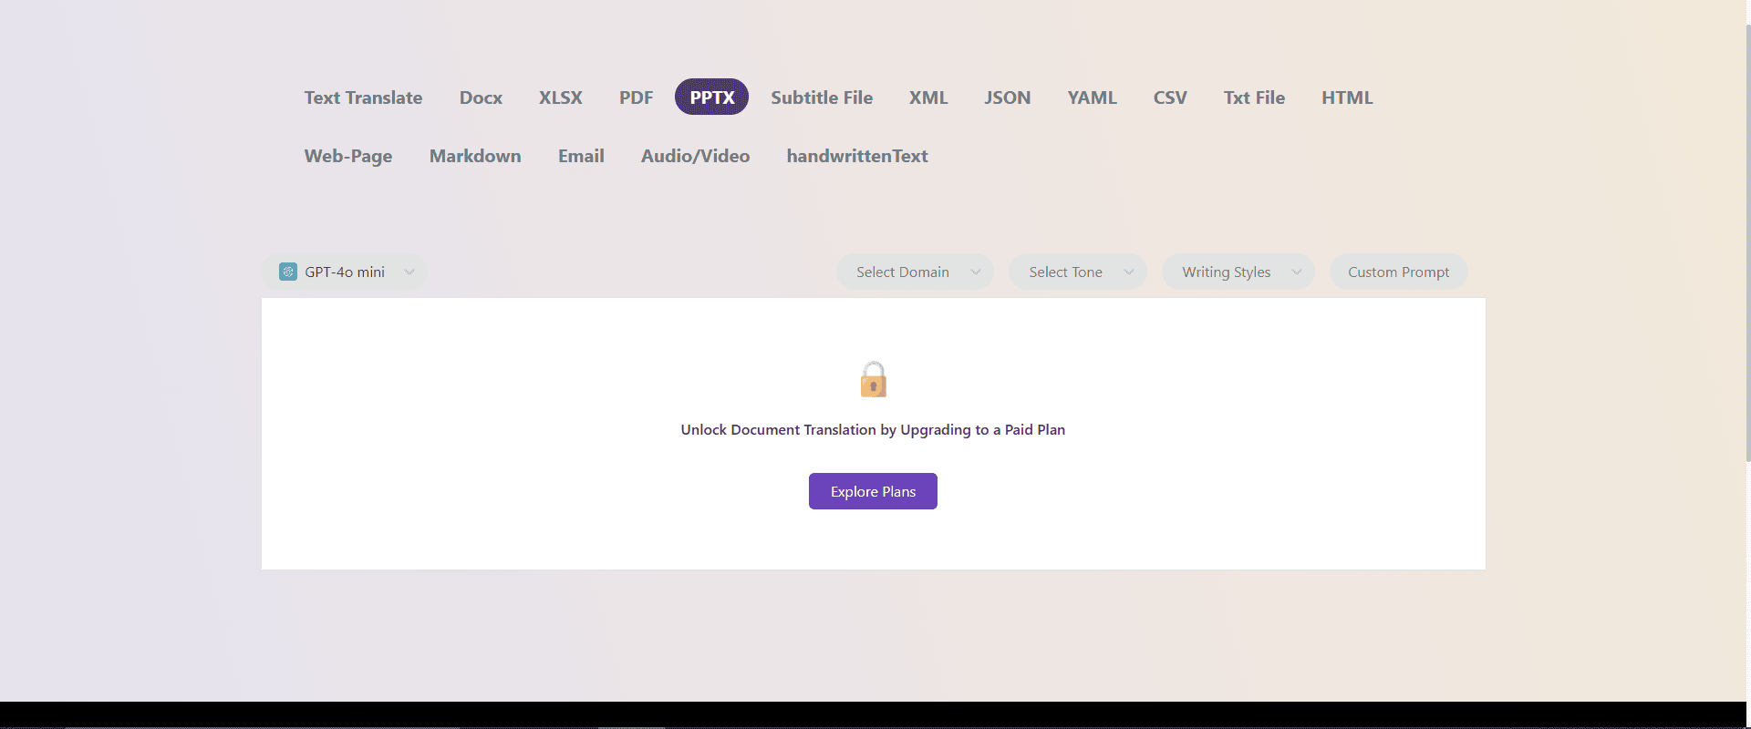Choose the PDF tab
Image resolution: width=1751 pixels, height=729 pixels.
[x=636, y=98]
